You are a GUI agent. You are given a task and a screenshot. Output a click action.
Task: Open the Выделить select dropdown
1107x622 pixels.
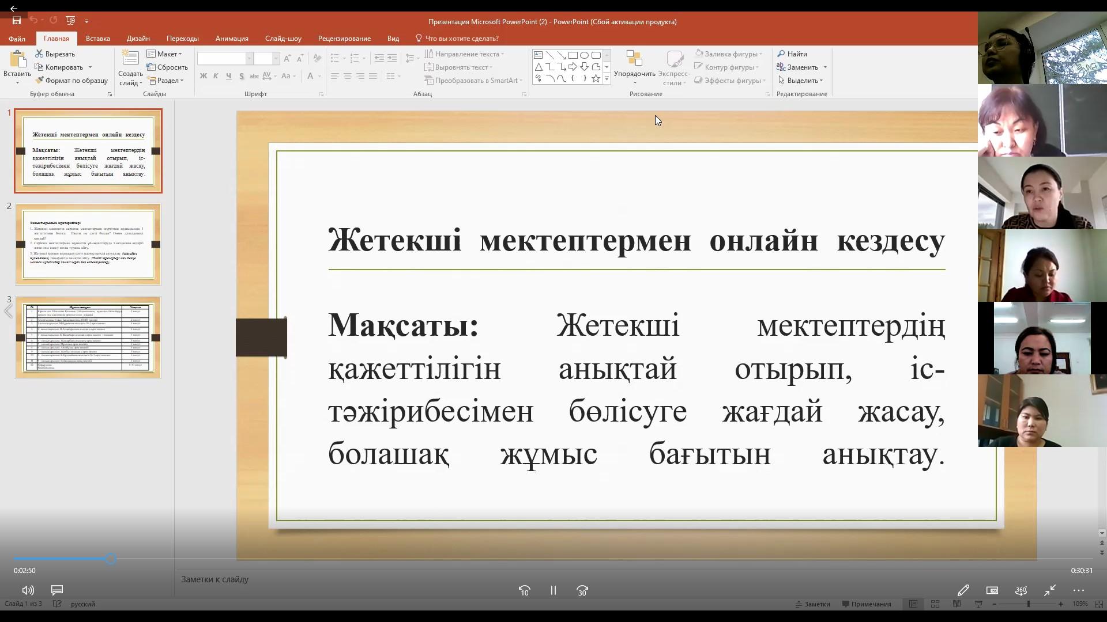800,81
